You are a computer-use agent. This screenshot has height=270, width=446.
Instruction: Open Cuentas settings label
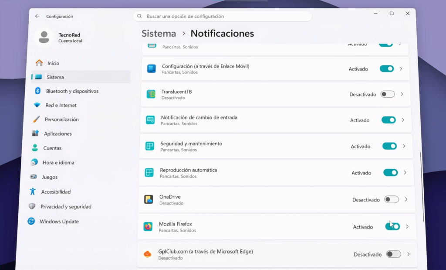[x=52, y=148]
